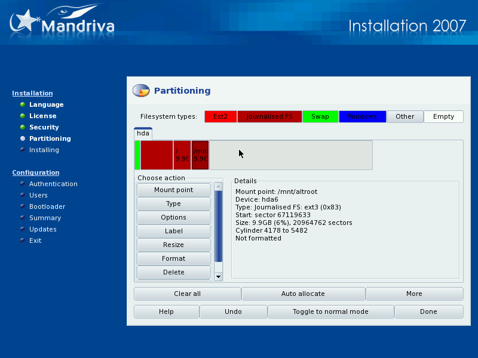Click the Users step in sidebar

[x=38, y=195]
